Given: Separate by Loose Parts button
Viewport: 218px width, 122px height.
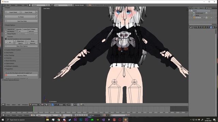Looking at the screenshot, I should click(27, 29).
